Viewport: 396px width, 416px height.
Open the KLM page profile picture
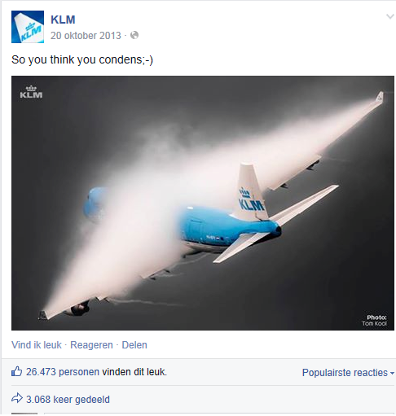coord(28,27)
